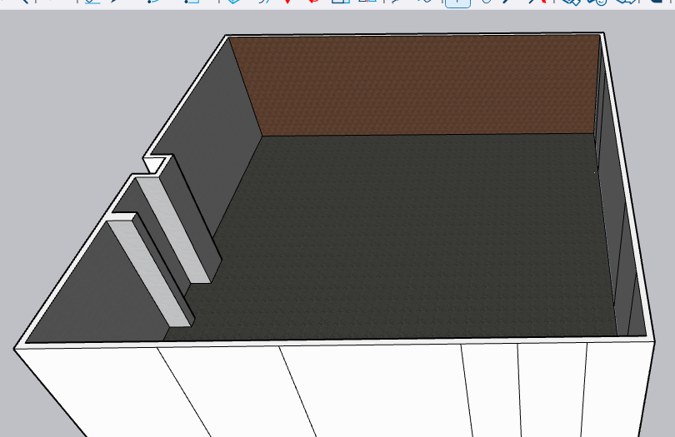Select the dark carpeted floor surface
675x437 pixels.
[x=417, y=233]
